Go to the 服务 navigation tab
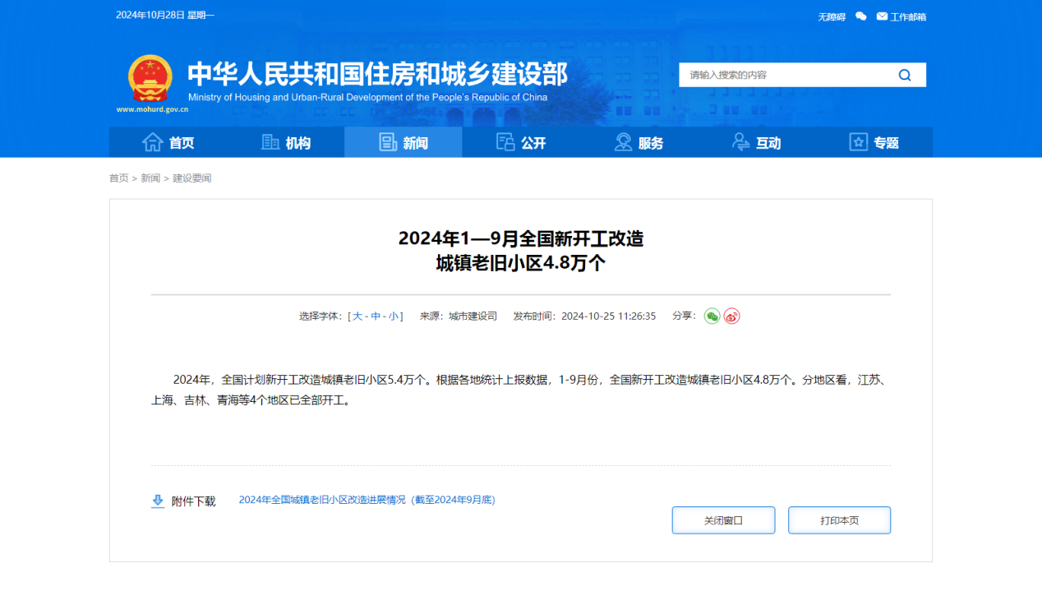 click(639, 143)
